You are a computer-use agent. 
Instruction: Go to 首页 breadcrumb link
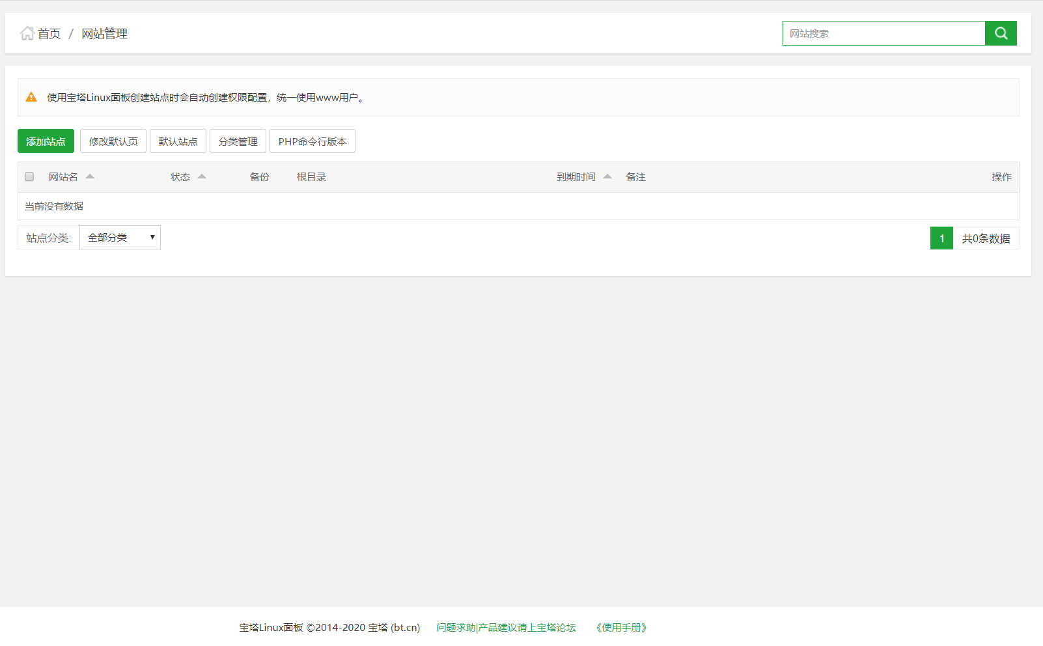click(49, 34)
